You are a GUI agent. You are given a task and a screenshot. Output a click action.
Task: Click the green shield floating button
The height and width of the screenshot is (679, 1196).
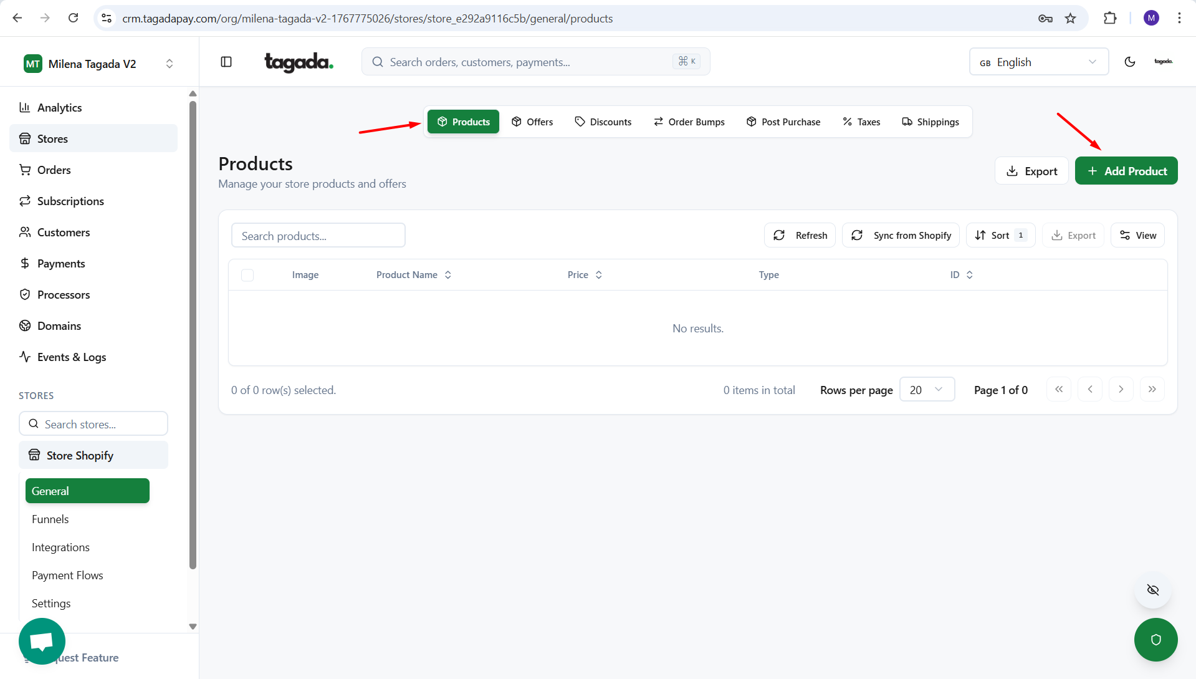click(x=1155, y=640)
